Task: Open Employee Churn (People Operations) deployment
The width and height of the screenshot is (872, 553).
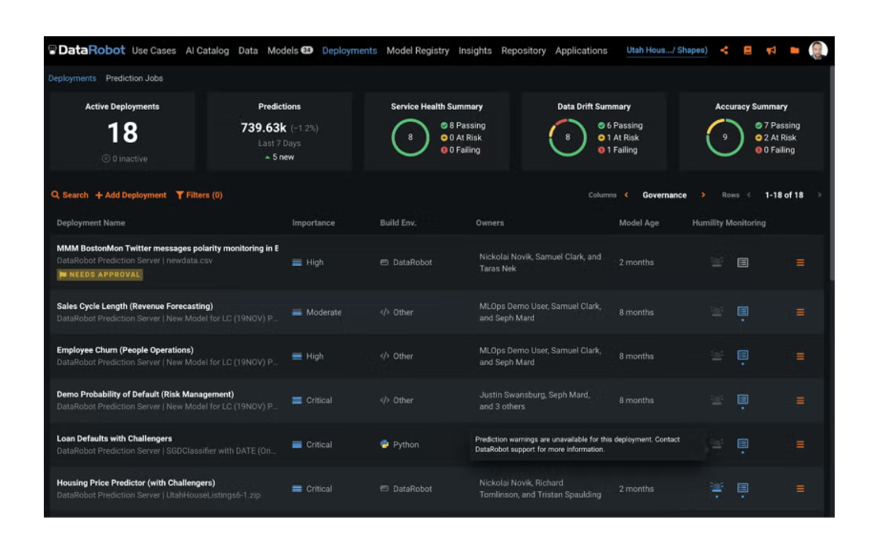Action: [125, 350]
